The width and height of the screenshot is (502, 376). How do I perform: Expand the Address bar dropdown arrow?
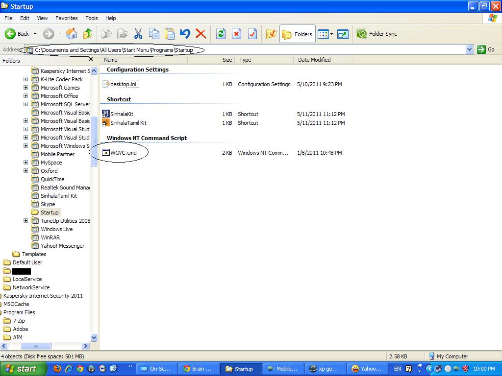[469, 49]
